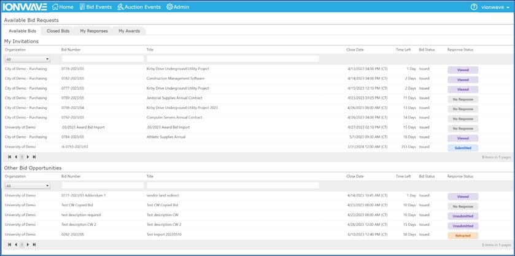Go to previous page in My Invitations
Viewport: 515px width, 256px height.
point(16,157)
